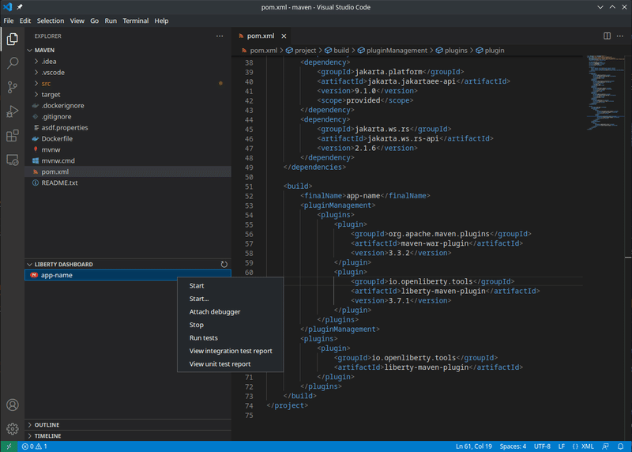
Task: Click the editor minimap
Action: (605, 92)
